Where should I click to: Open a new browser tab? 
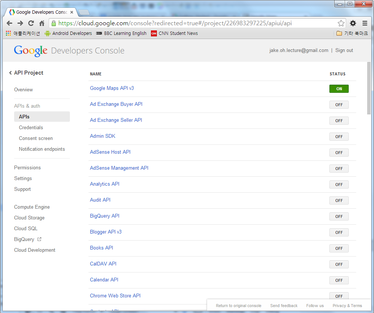[x=84, y=12]
